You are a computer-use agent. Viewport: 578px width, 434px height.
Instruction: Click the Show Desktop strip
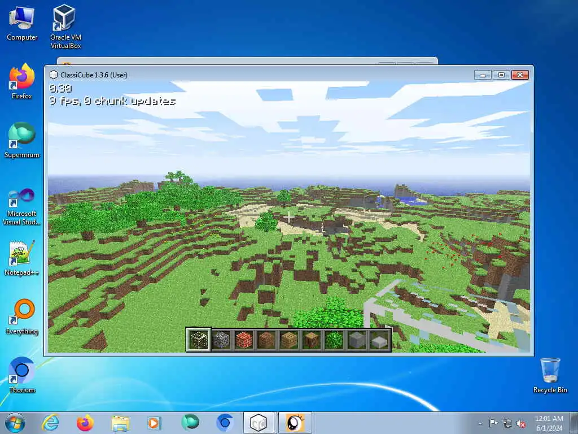pyautogui.click(x=574, y=423)
